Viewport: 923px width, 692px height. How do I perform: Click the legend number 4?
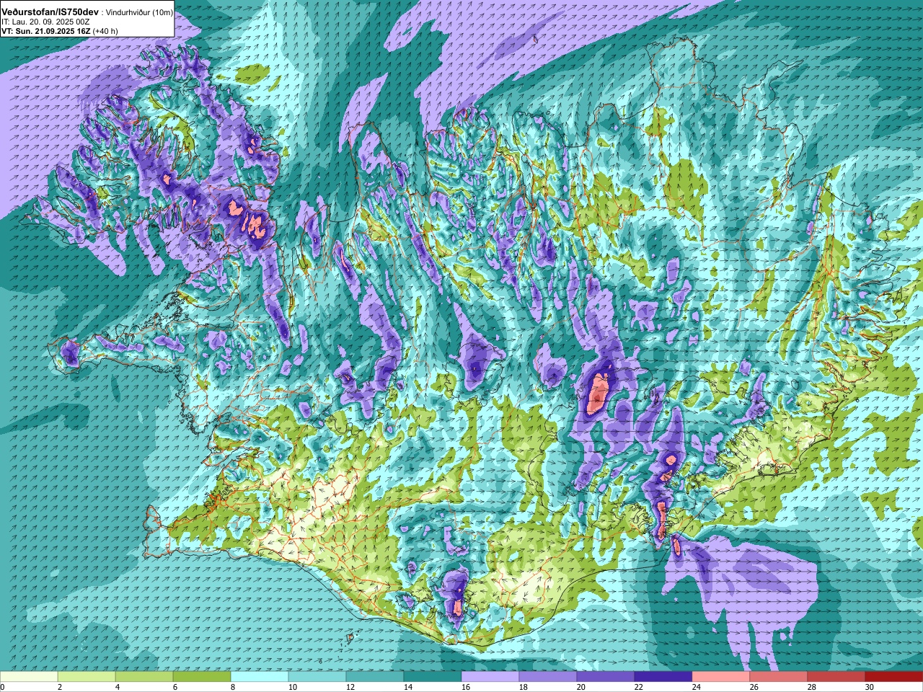(118, 687)
